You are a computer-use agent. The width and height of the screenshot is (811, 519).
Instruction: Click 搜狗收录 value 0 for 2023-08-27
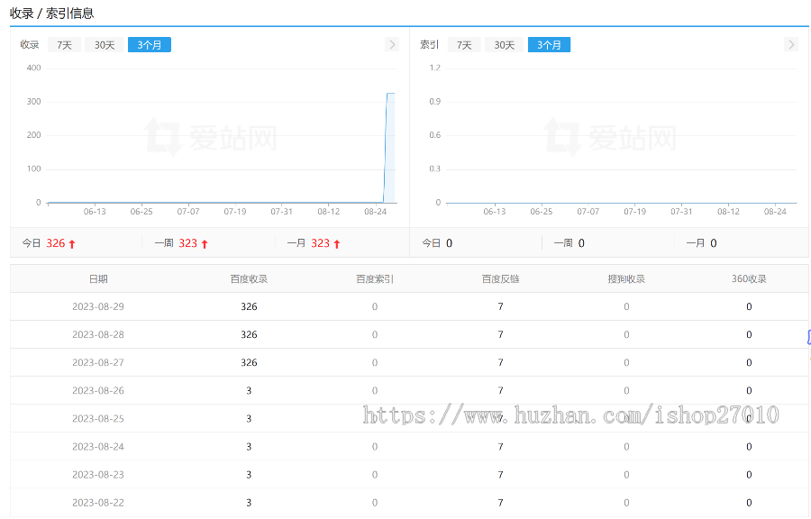tap(626, 362)
